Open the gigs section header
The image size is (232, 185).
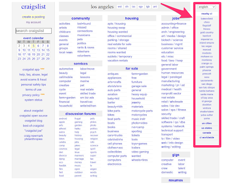tap(176, 155)
